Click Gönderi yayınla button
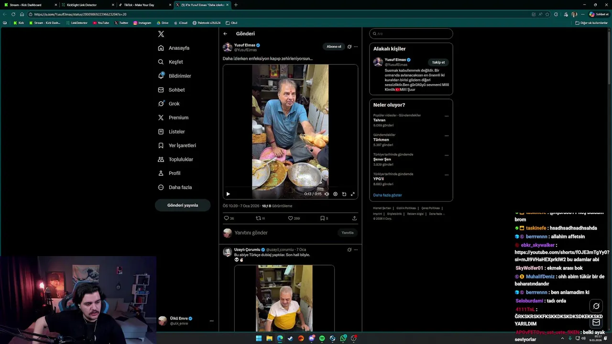The width and height of the screenshot is (612, 344). 183,205
